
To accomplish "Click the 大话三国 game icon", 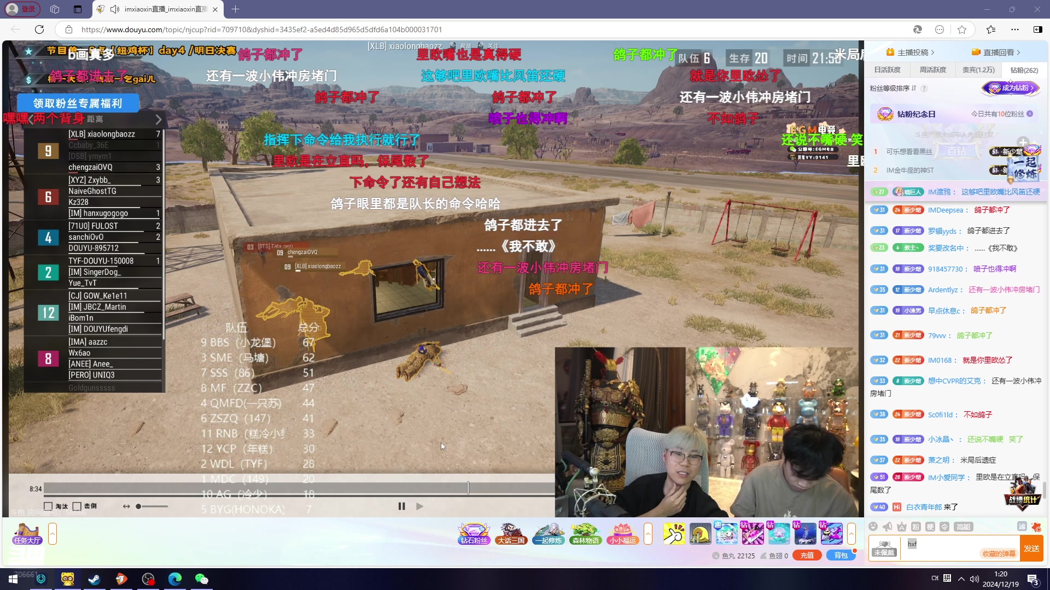I will 511,533.
